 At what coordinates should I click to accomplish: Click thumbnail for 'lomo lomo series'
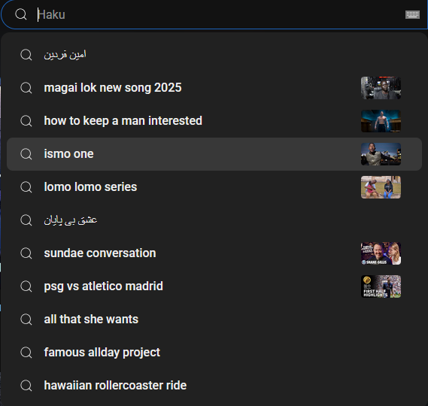click(381, 187)
